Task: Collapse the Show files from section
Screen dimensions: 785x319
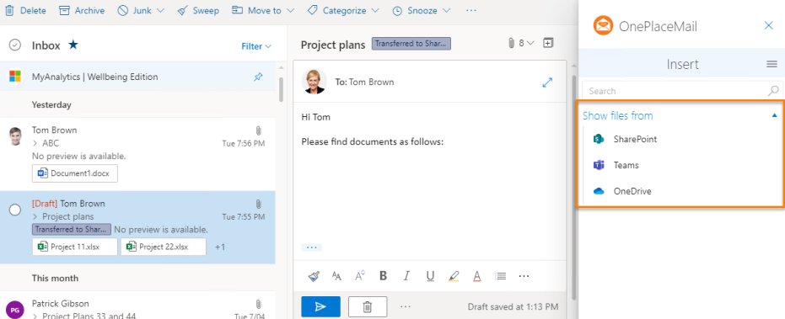Action: 775,115
